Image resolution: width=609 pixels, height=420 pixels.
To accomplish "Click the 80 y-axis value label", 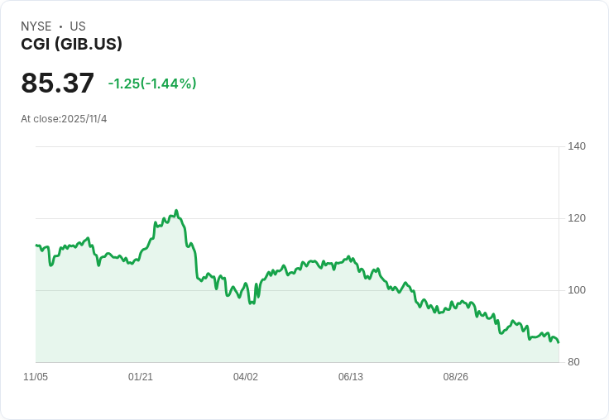I will 573,362.
